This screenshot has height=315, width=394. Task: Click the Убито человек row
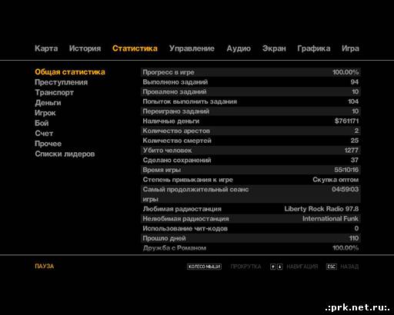pos(251,150)
